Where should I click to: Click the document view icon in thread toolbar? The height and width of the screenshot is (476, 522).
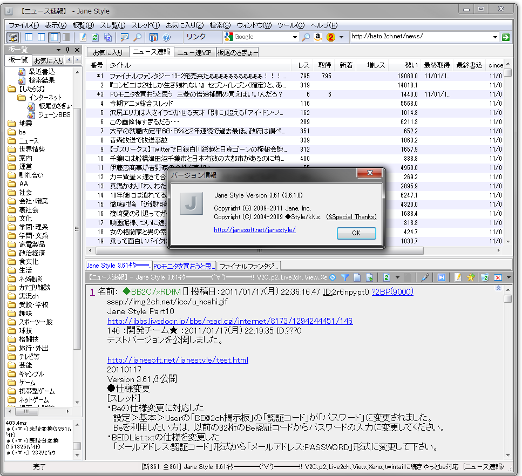[x=357, y=277]
